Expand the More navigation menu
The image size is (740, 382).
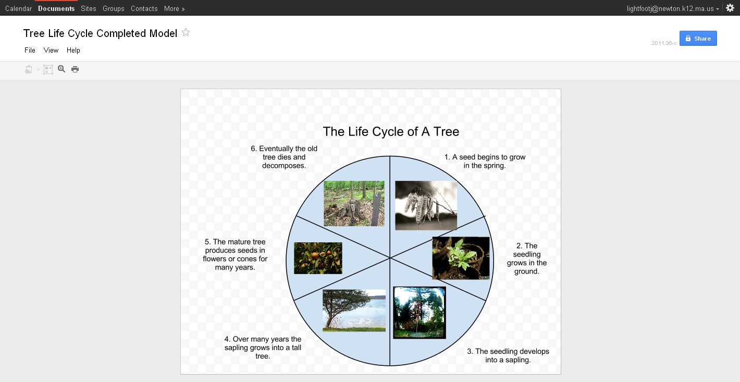pyautogui.click(x=174, y=8)
